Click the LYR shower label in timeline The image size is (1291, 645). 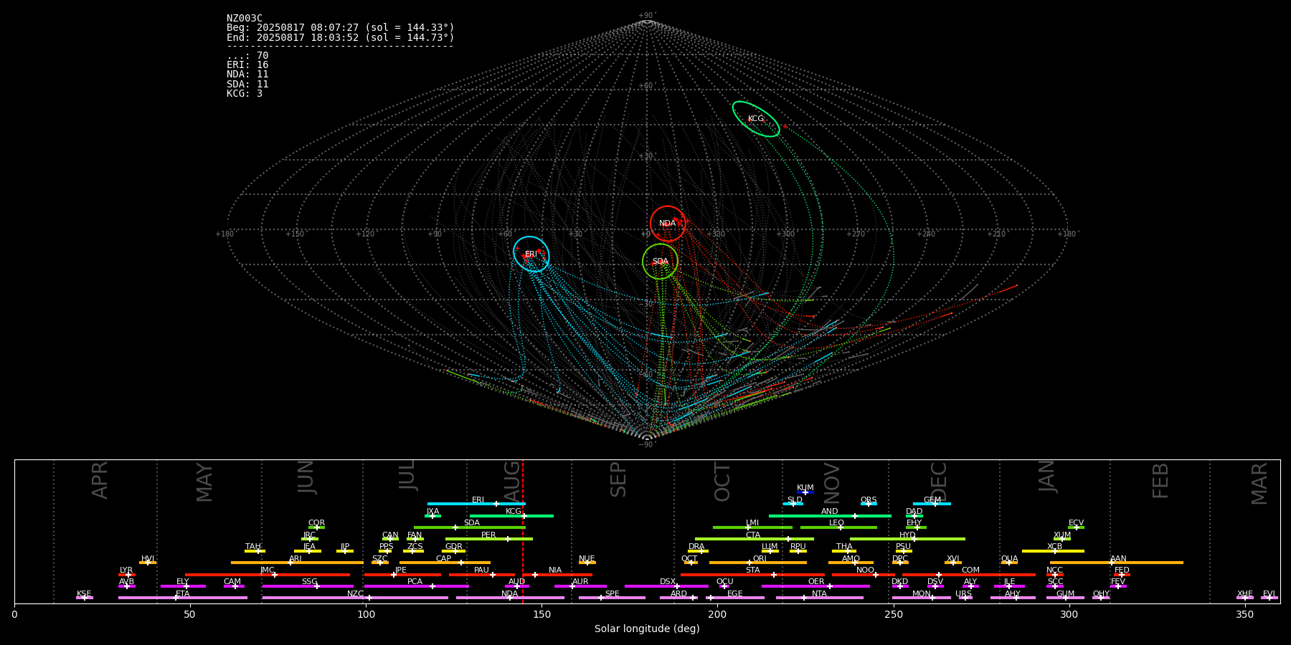coord(126,570)
